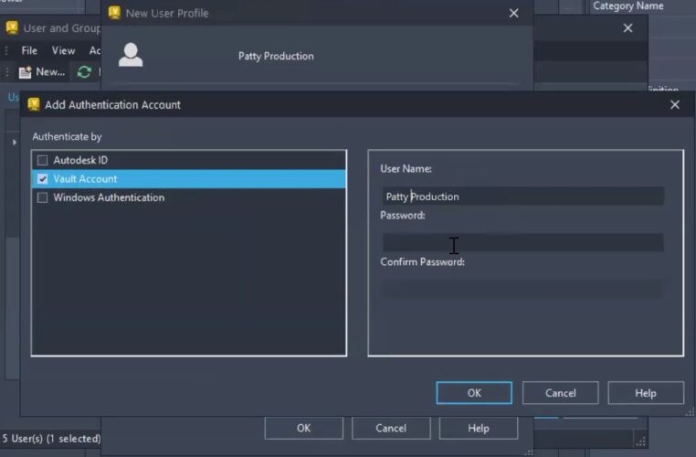Click the Category Name column header

(628, 6)
